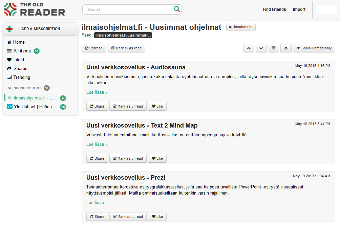Like the Text 2 Mind Map post
340x226 pixels.
[x=157, y=158]
